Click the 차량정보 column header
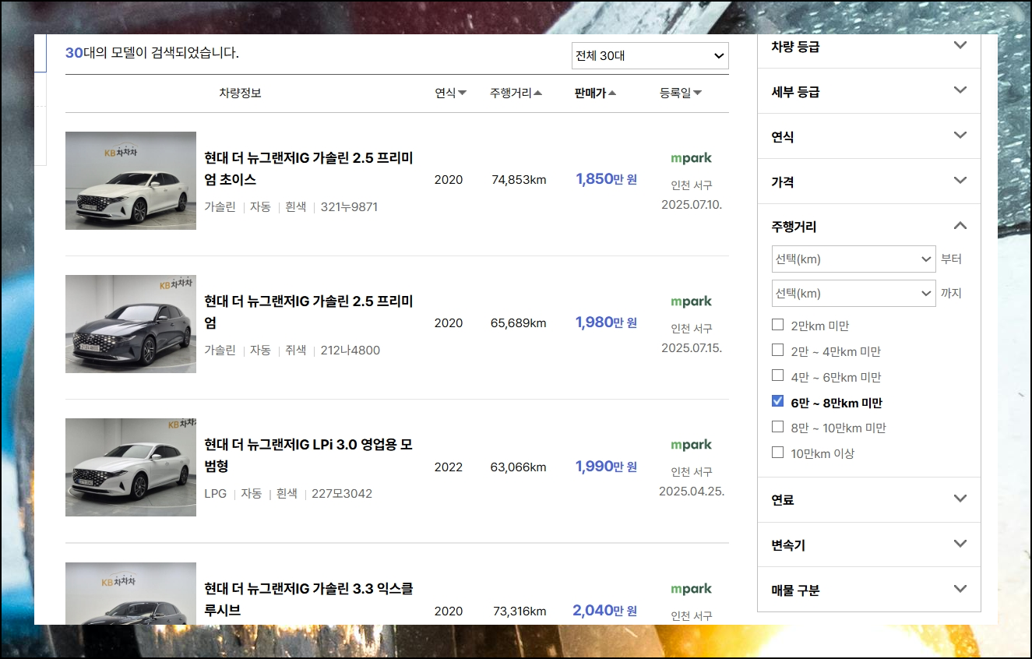This screenshot has width=1032, height=659. tap(240, 93)
